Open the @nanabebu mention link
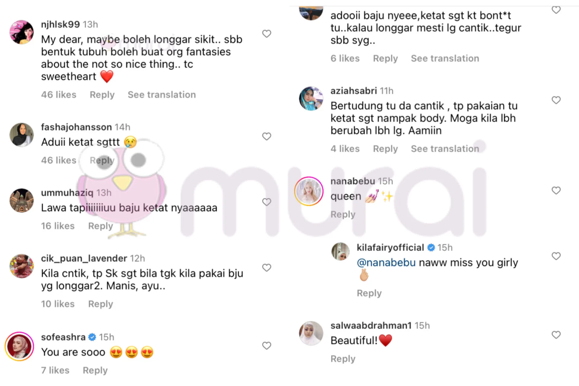 pos(386,263)
